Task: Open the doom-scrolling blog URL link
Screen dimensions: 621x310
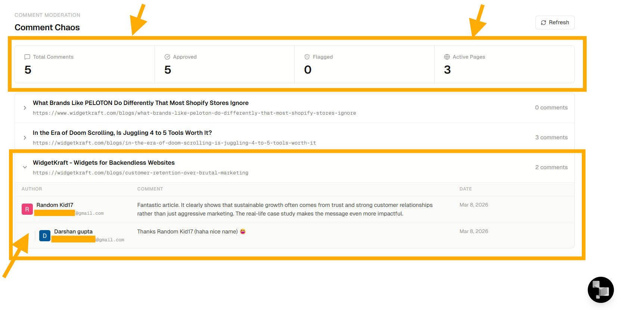Action: point(174,143)
